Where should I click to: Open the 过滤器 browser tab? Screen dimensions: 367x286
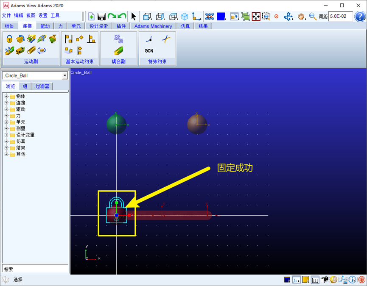[x=42, y=86]
